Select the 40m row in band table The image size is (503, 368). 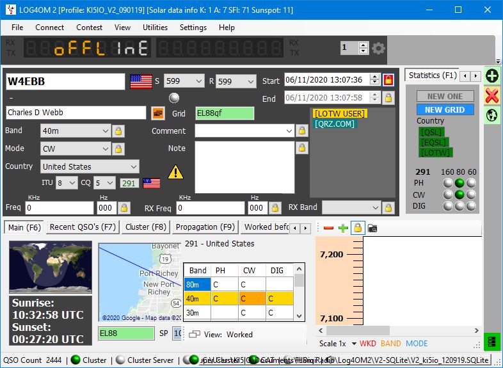(238, 299)
